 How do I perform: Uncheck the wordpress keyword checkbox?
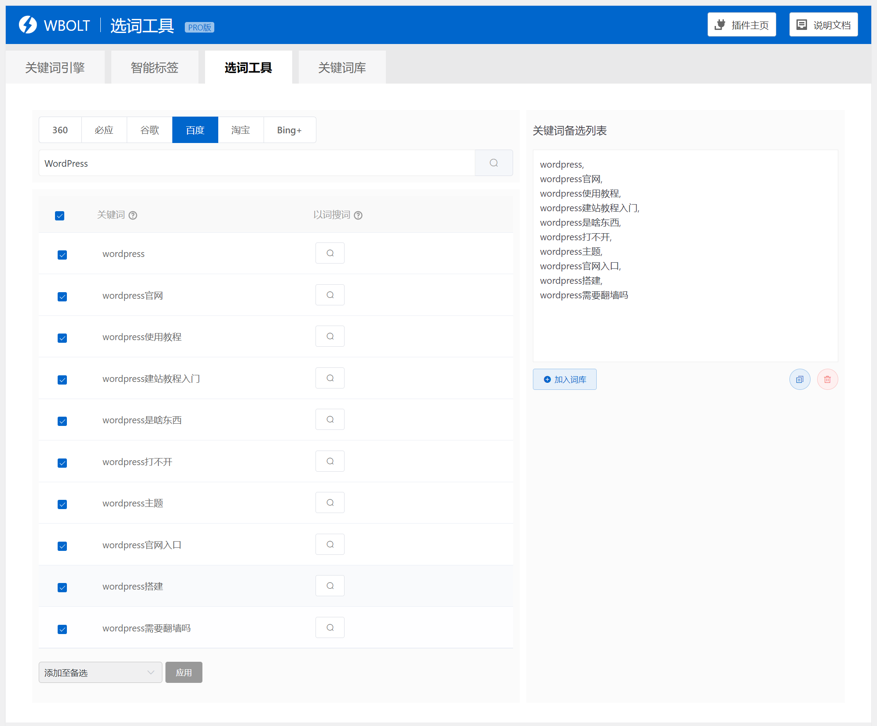(62, 255)
